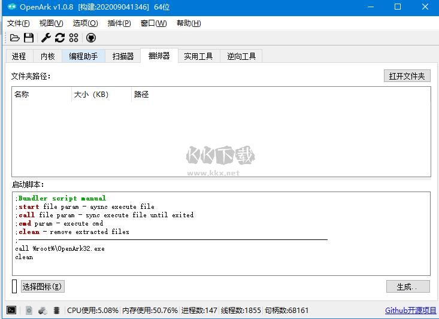The width and height of the screenshot is (439, 319).
Task: Open the 插件(P) menu
Action: pos(119,23)
